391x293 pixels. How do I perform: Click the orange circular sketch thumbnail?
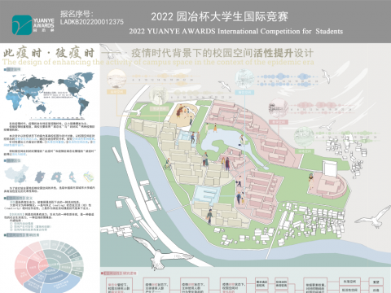click(116, 79)
